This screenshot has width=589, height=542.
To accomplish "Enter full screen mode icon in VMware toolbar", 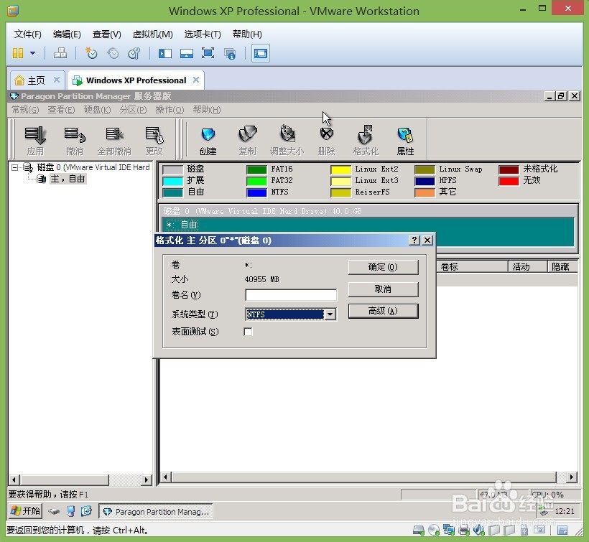I will [x=208, y=53].
